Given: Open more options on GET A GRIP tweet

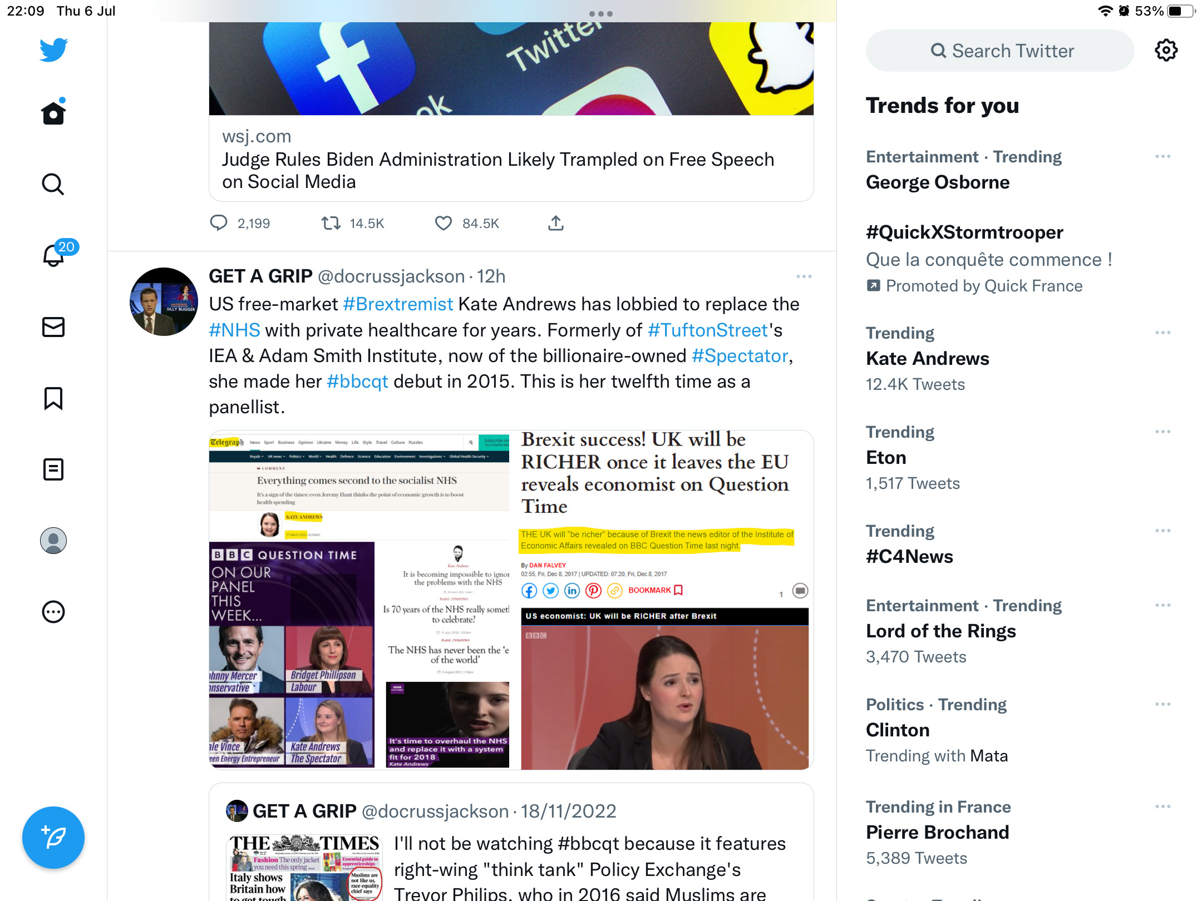Looking at the screenshot, I should click(804, 276).
